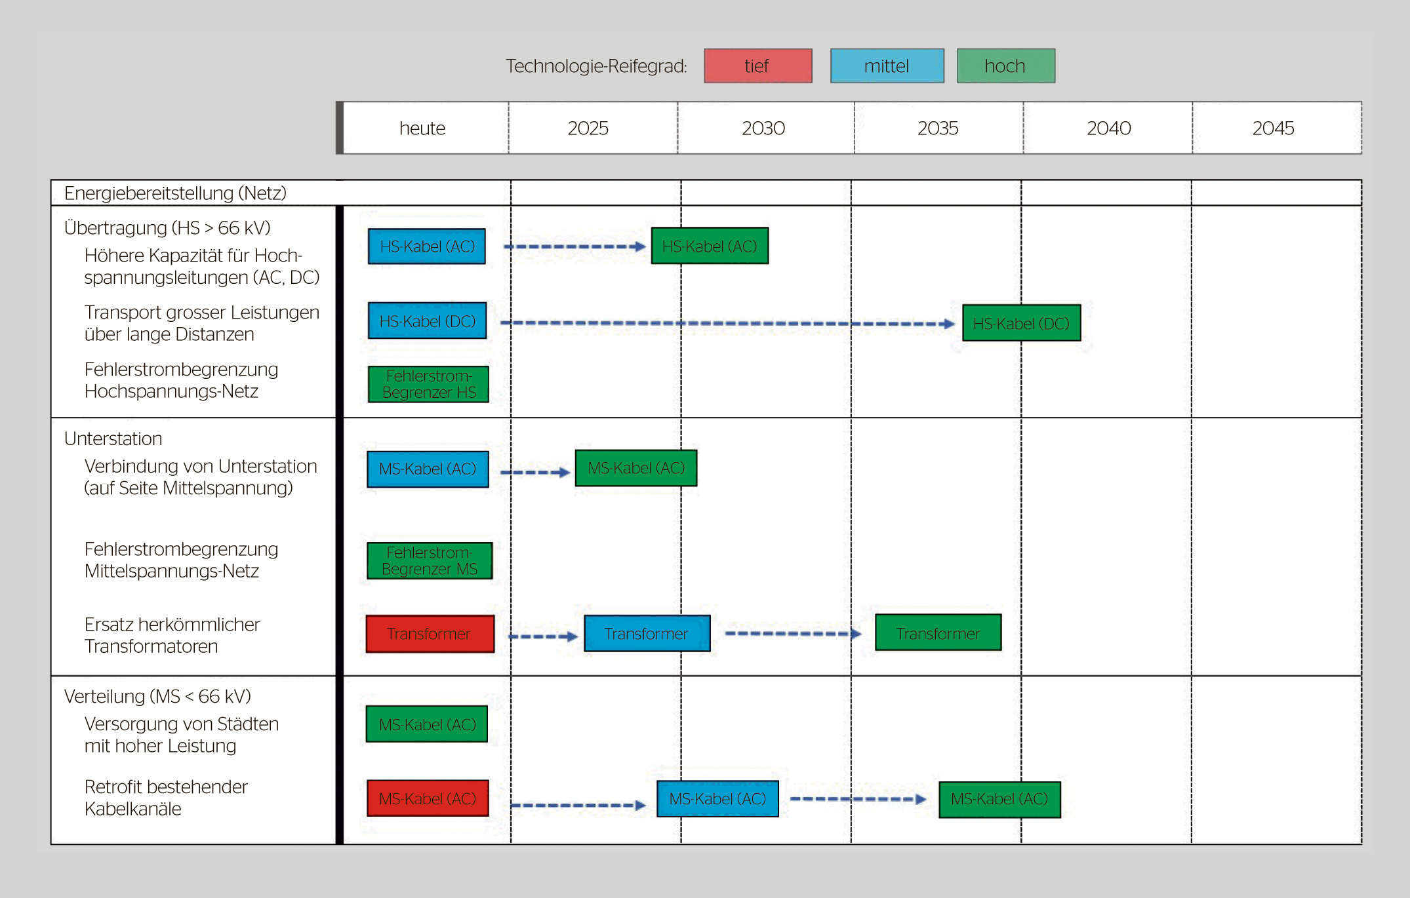Click the 'Unterstation' section label
Viewport: 1410px width, 898px height.
point(113,439)
